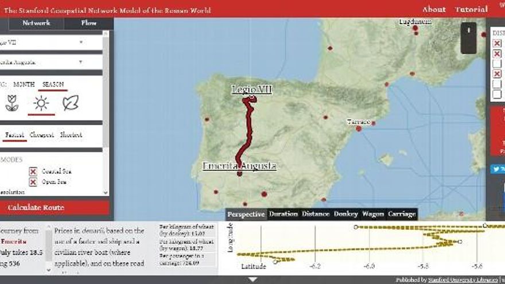Screen dimensions: 505x284
Task: Open the About page link
Action: point(434,10)
